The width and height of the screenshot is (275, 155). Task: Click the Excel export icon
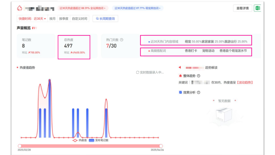pos(258,8)
